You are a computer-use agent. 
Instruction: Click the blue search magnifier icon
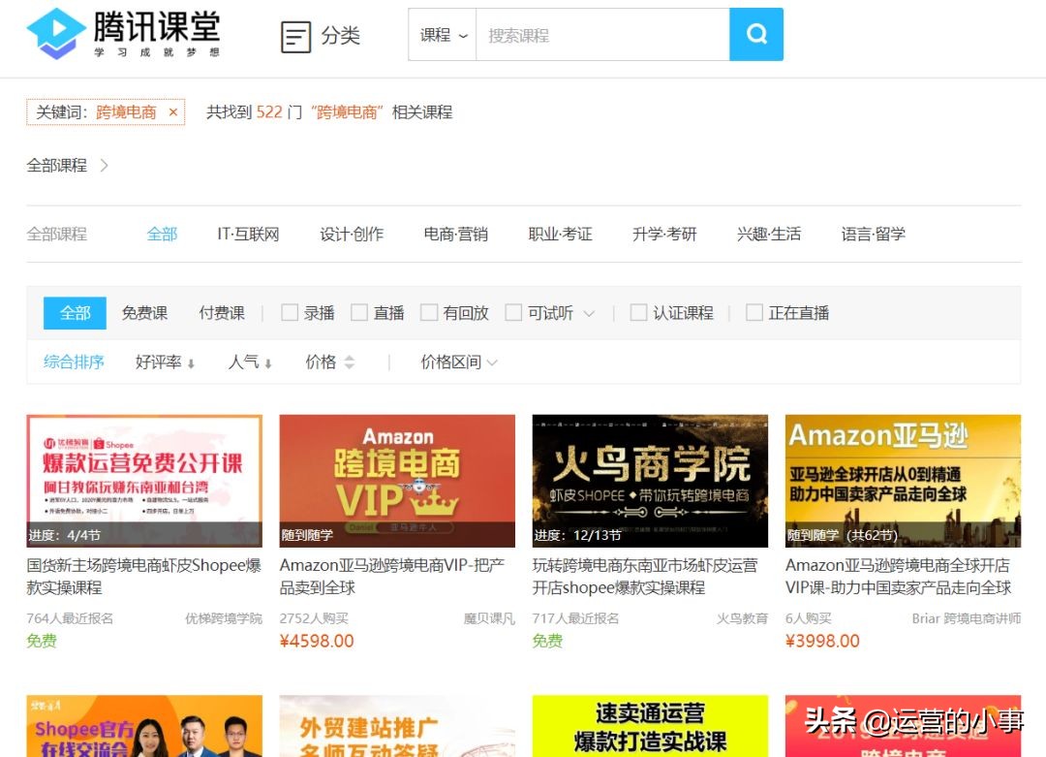click(x=755, y=34)
